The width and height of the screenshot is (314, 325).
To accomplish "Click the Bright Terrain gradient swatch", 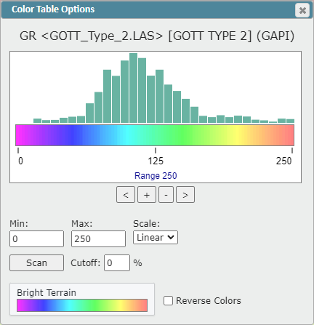I will click(82, 305).
